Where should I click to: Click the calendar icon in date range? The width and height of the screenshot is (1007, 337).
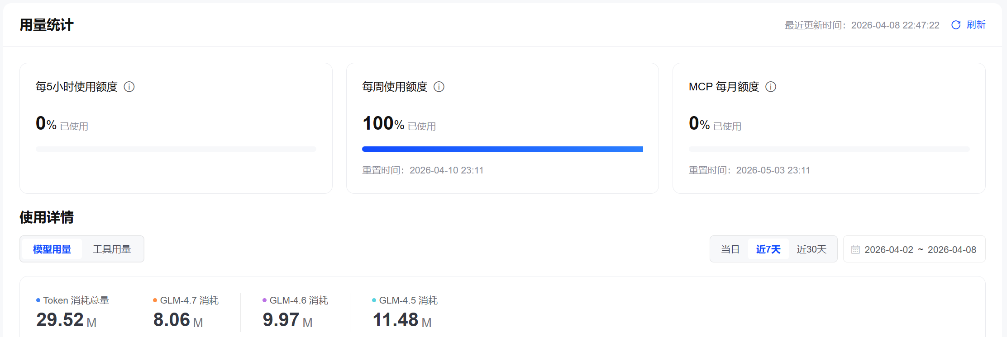pos(855,249)
